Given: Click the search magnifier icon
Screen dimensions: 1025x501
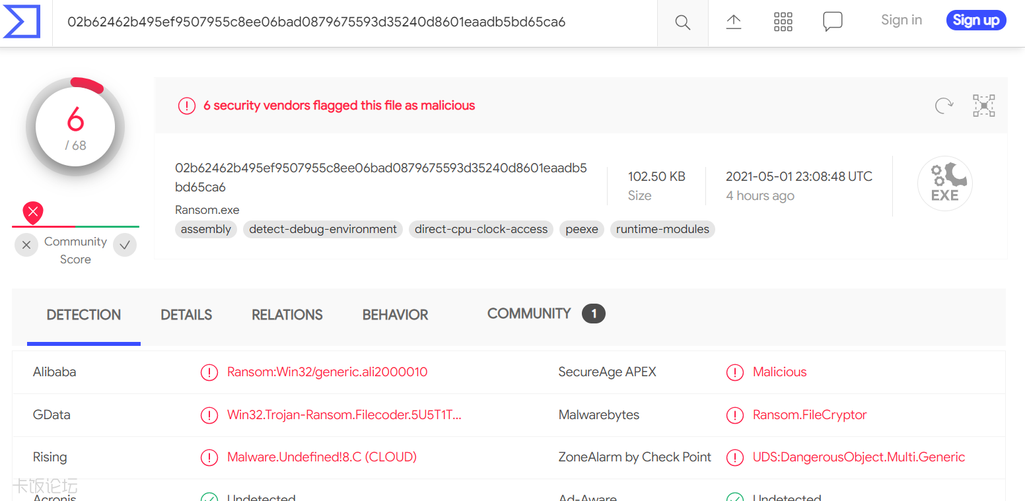Looking at the screenshot, I should 682,22.
